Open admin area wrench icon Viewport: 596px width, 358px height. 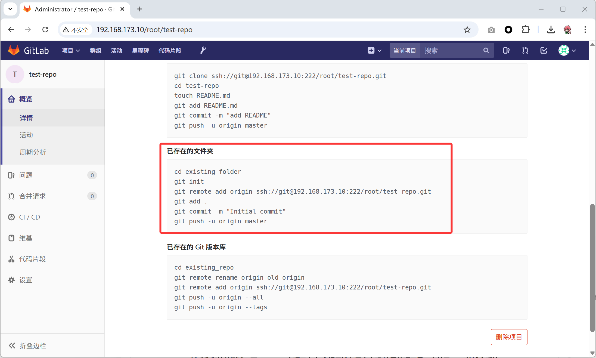(x=203, y=50)
